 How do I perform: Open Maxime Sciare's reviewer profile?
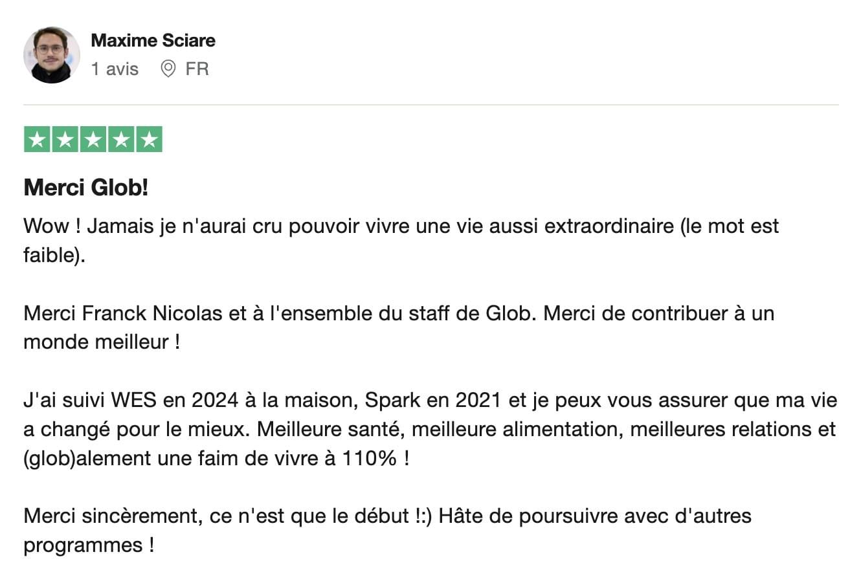(x=153, y=40)
